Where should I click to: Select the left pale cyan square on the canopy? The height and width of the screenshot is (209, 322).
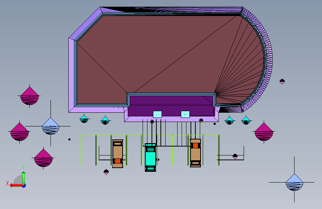point(157,115)
